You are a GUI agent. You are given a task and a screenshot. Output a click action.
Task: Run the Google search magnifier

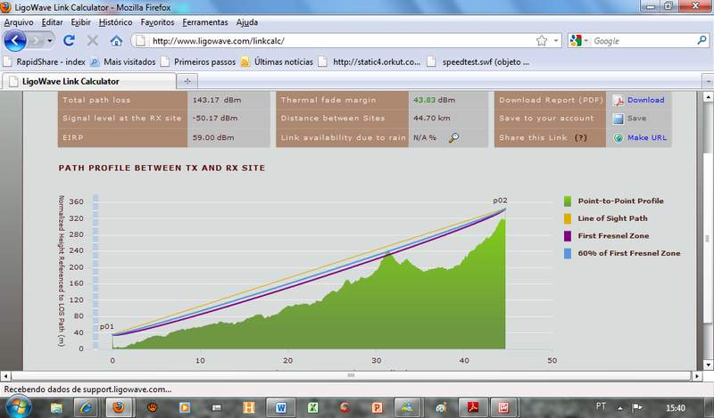click(x=702, y=40)
